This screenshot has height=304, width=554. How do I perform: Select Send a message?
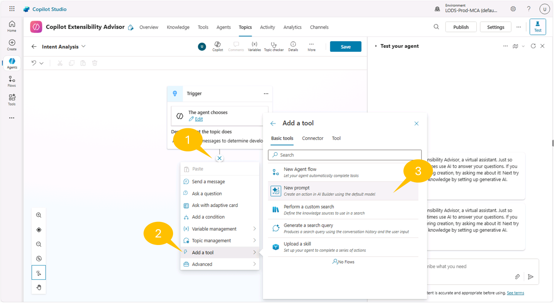[x=220, y=182]
